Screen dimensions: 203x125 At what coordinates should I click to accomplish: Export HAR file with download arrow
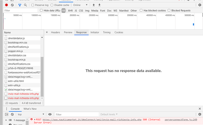tap(99, 5)
